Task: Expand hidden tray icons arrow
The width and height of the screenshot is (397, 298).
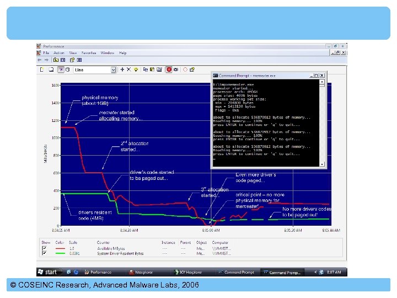Action: (315, 272)
